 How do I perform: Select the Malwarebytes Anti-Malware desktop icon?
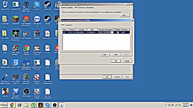(x=26, y=64)
